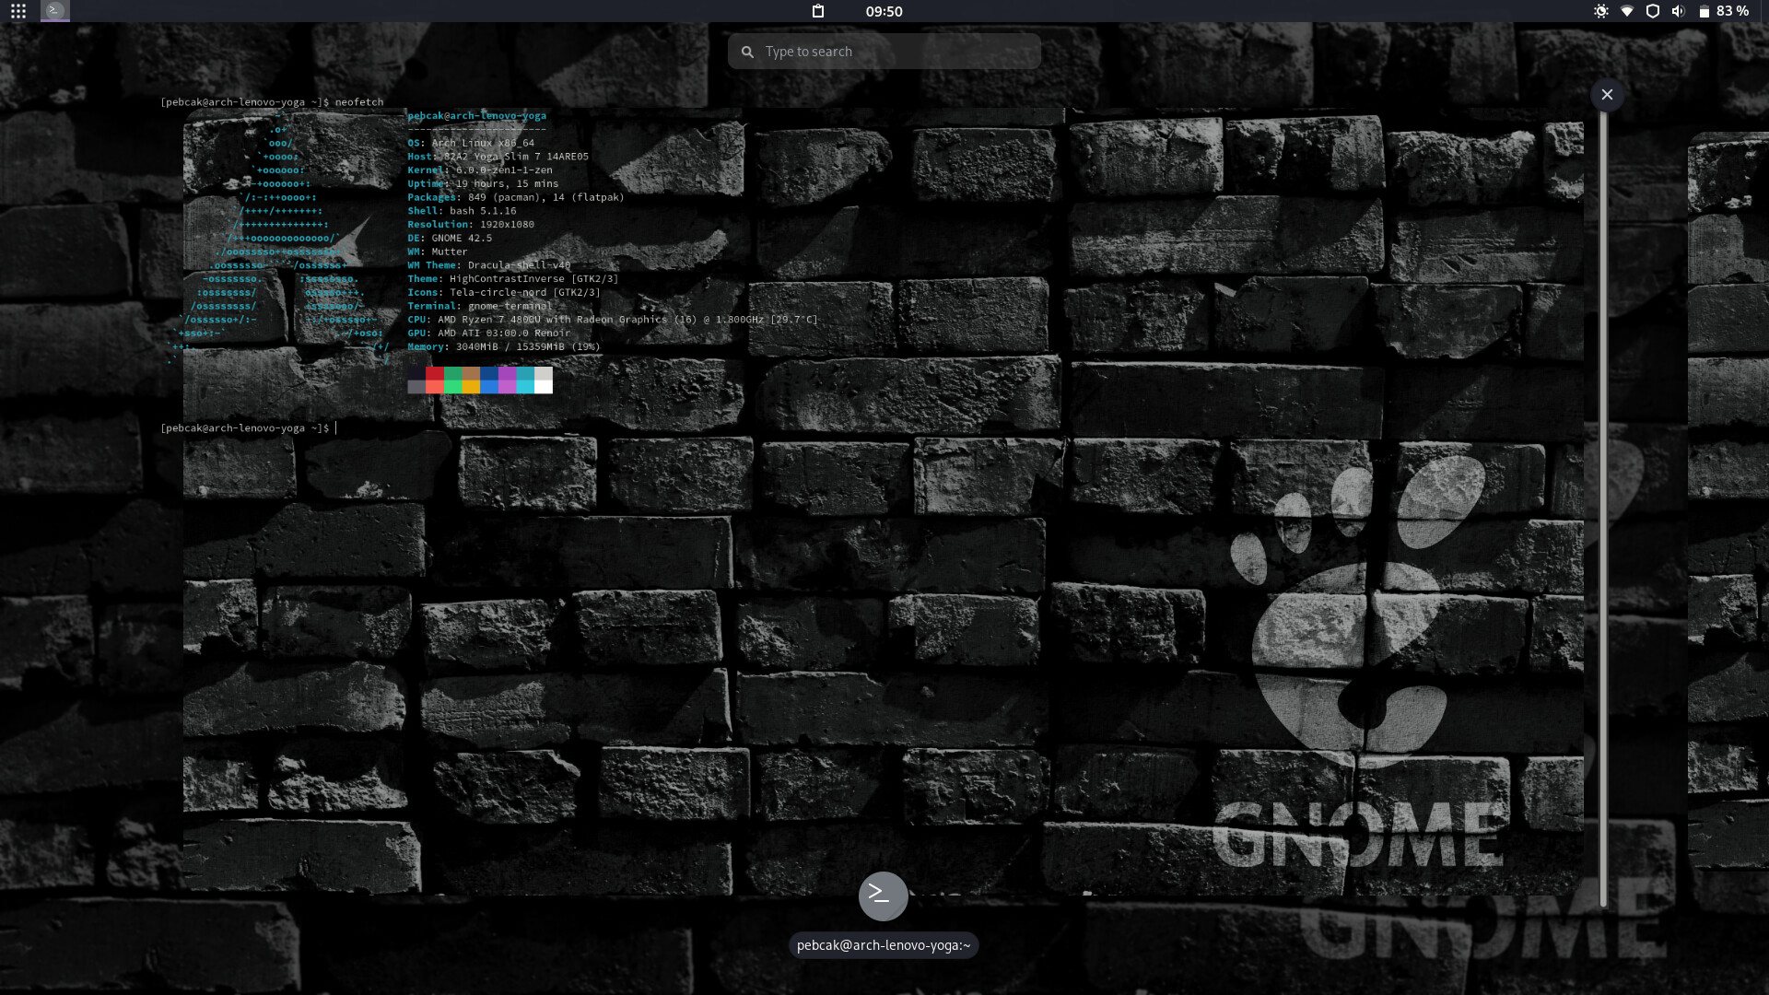Click the volume speaker icon
The width and height of the screenshot is (1769, 995).
click(1678, 11)
